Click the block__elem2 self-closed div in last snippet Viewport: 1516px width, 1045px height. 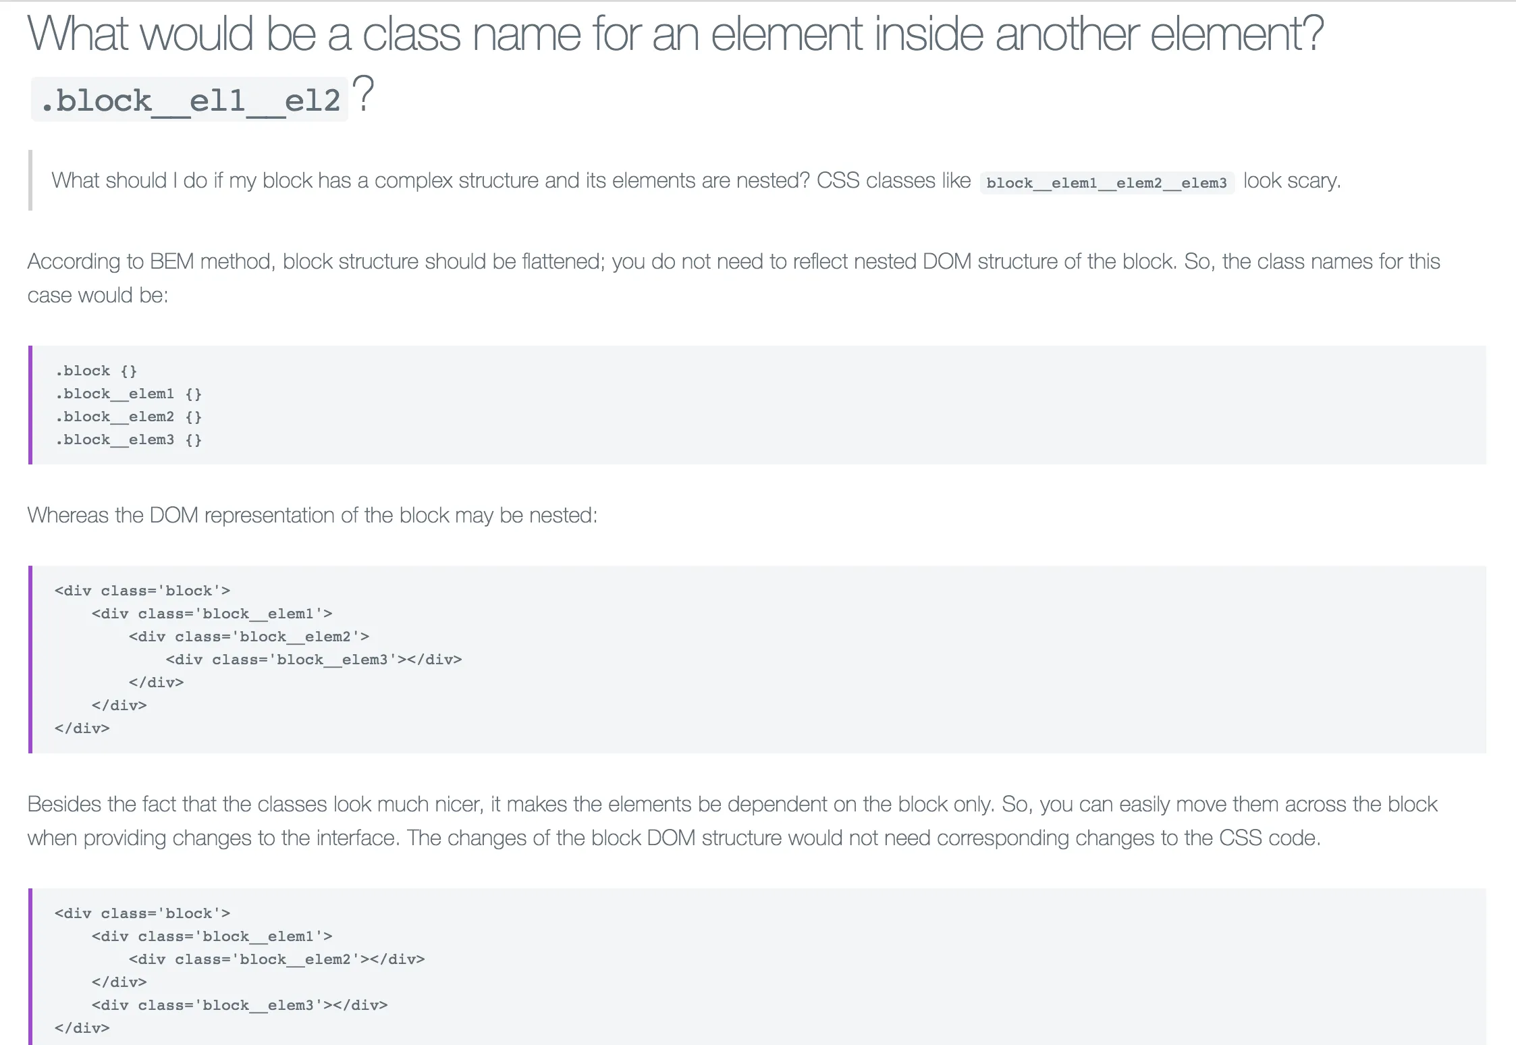(277, 959)
